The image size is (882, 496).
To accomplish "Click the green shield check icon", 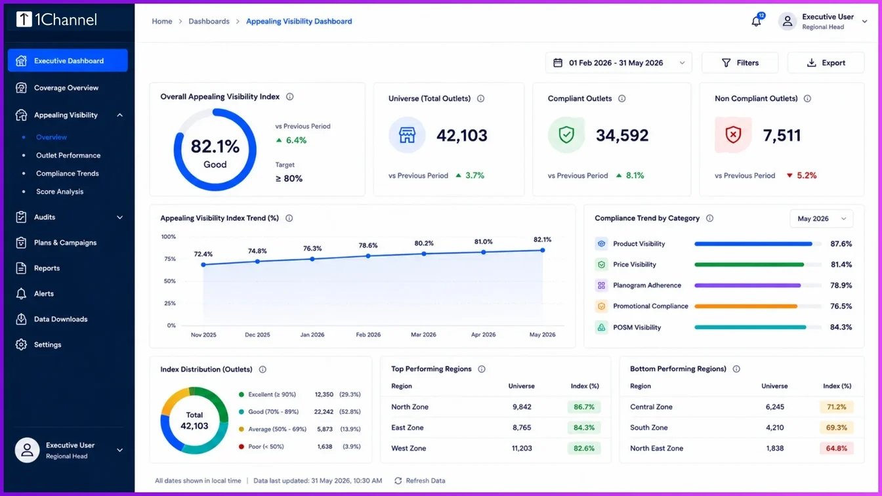I will 566,135.
